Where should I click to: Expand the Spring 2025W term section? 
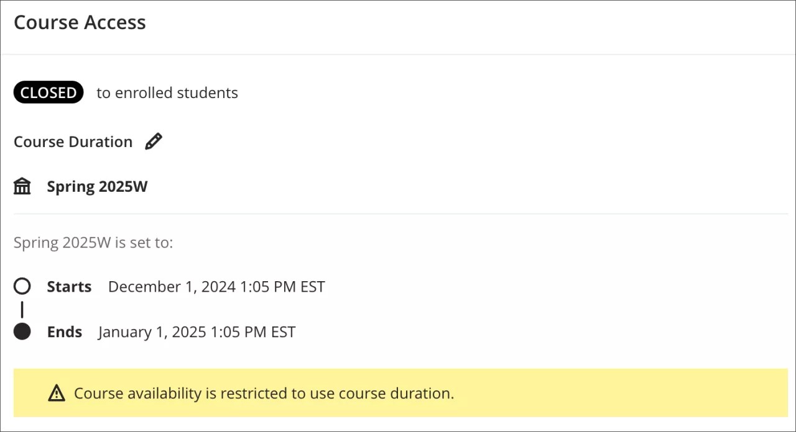(x=97, y=186)
